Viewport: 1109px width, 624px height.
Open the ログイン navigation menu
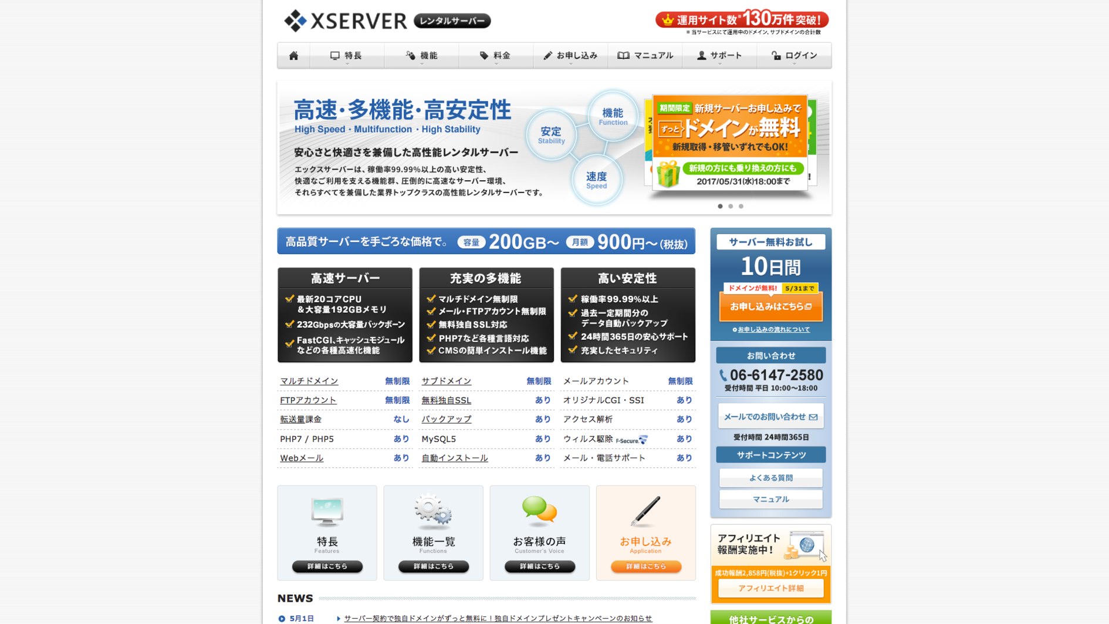click(794, 56)
